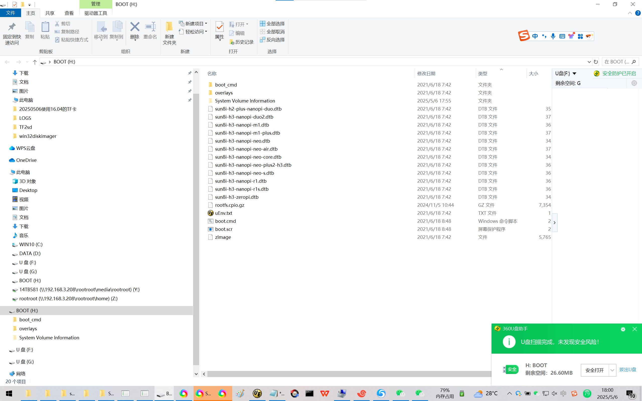Click Pin to Quick Access icon
The image size is (642, 401).
12,27
